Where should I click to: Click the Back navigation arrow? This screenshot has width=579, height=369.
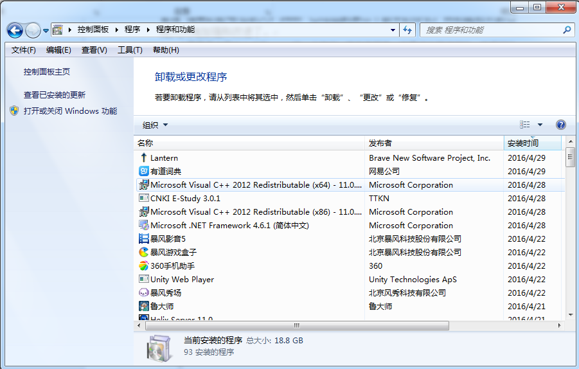coord(15,30)
